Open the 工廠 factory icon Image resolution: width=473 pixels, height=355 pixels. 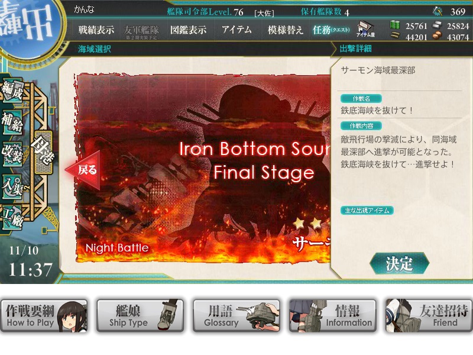(12, 217)
